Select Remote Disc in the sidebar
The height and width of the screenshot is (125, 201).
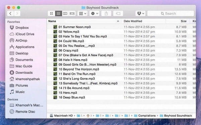pyautogui.click(x=22, y=112)
